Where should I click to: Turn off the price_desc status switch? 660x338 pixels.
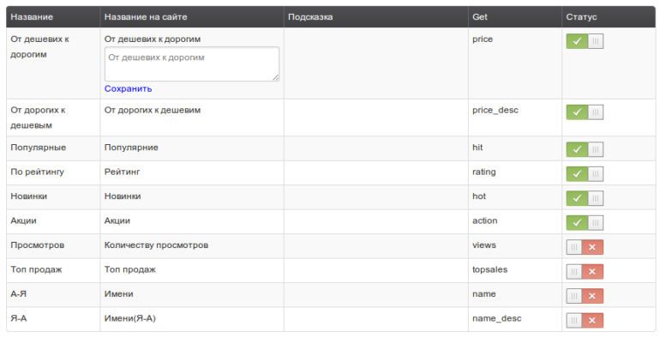585,112
